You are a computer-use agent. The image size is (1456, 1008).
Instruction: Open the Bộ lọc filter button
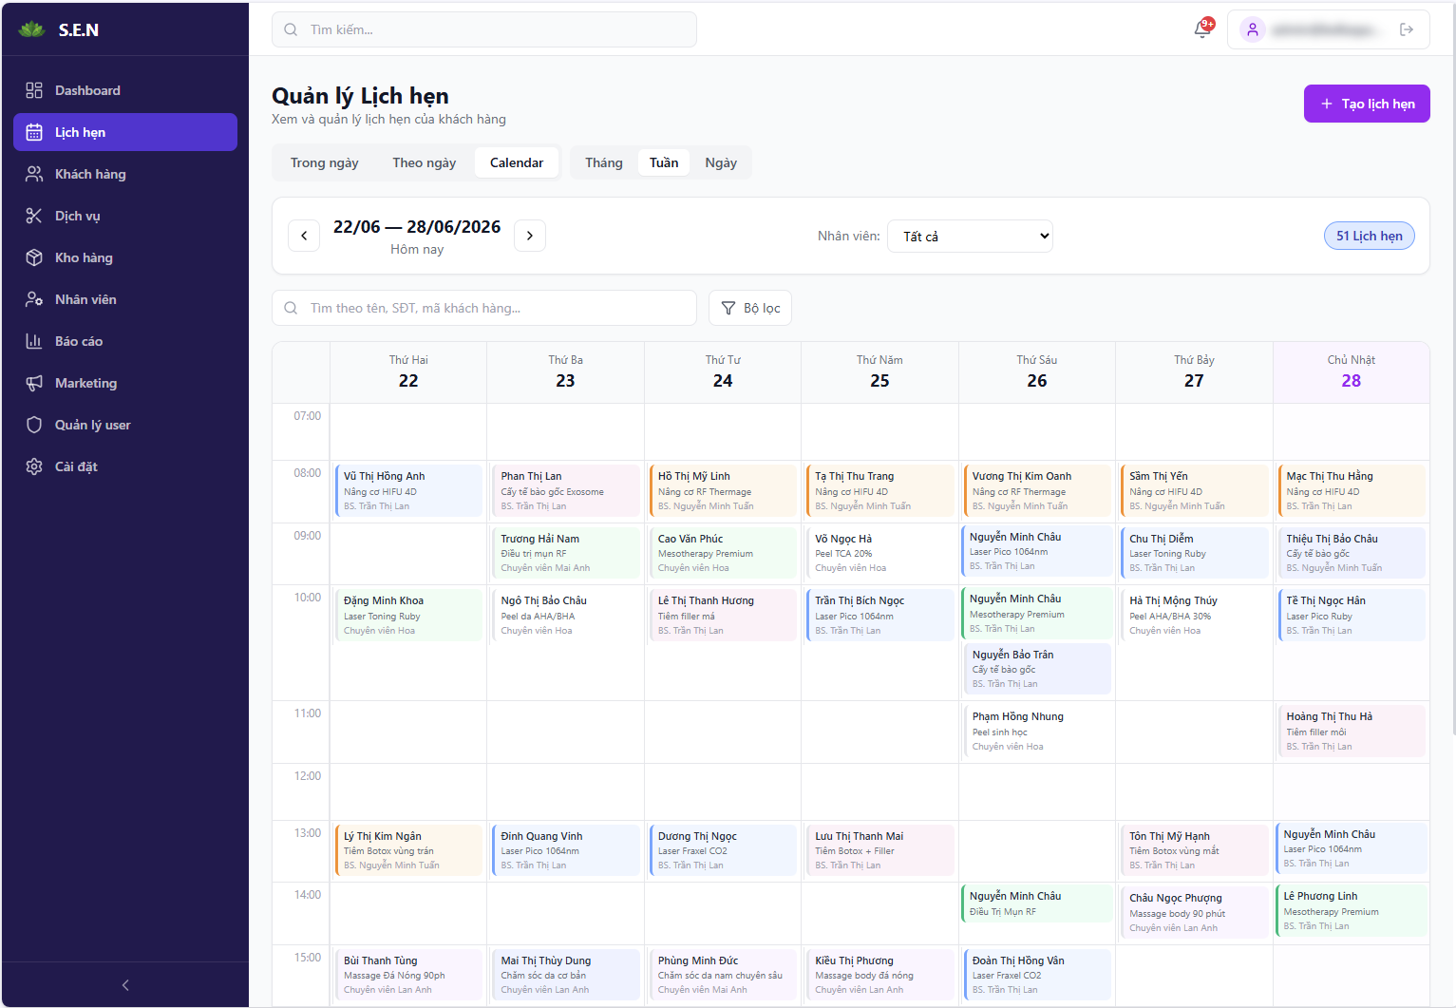coord(750,308)
